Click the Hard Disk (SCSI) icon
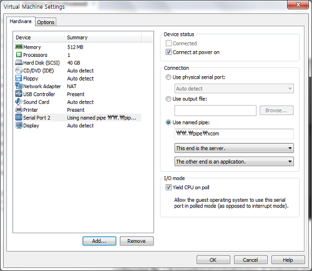The height and width of the screenshot is (271, 312). 19,62
